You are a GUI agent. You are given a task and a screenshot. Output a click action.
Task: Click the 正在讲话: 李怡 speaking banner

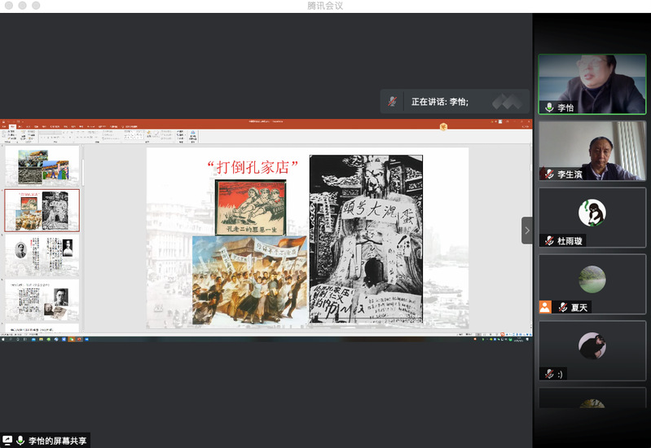[x=440, y=102]
